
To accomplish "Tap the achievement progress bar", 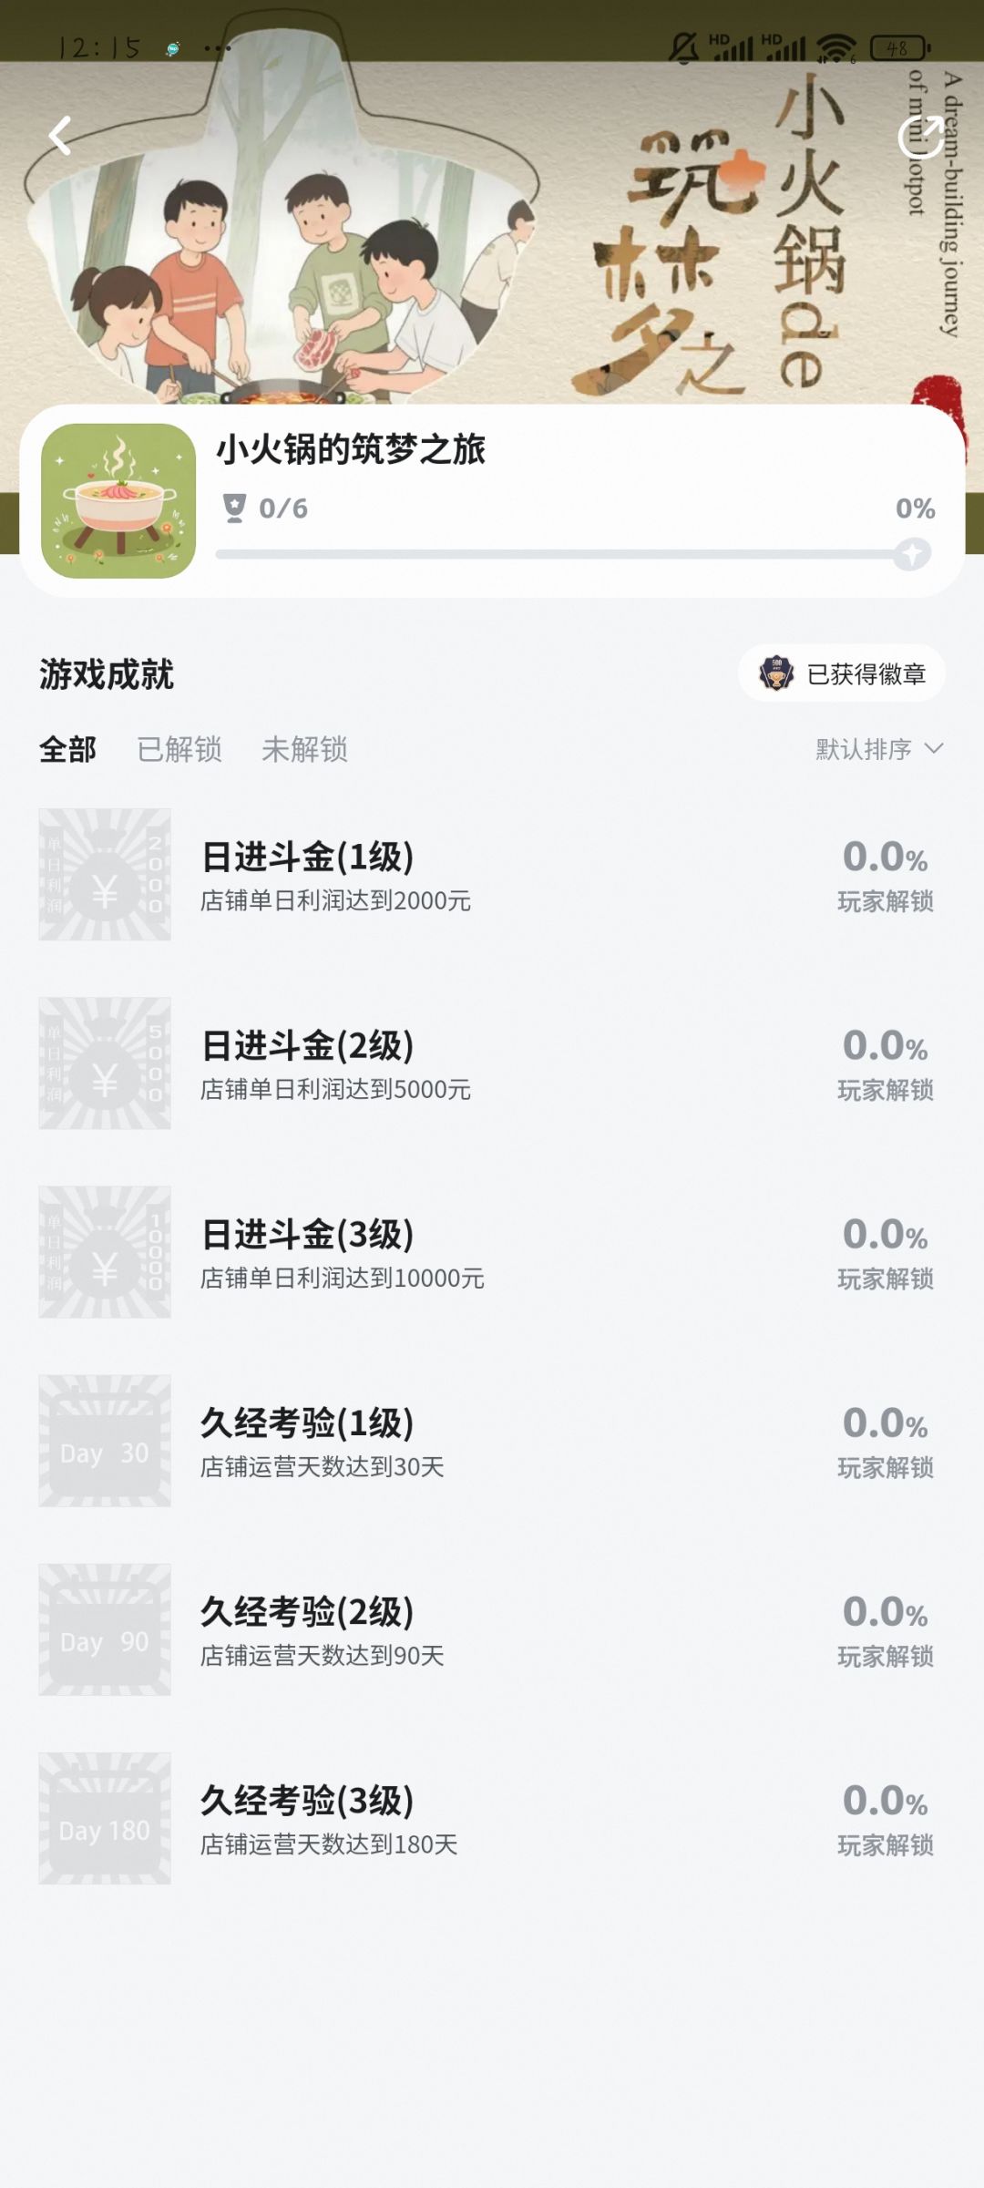I will (572, 554).
